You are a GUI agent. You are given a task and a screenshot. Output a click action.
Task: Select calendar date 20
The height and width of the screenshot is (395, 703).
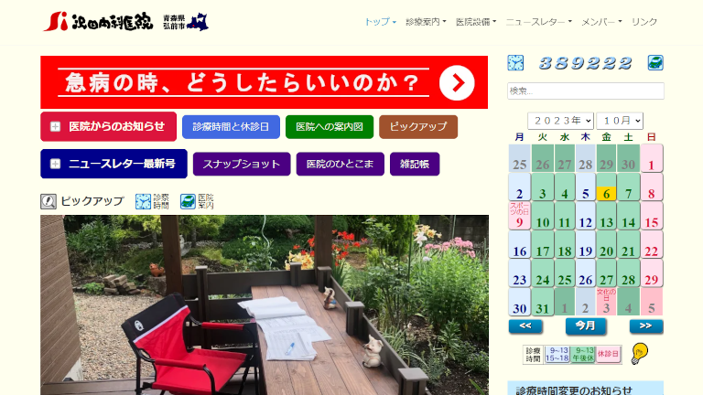click(607, 244)
